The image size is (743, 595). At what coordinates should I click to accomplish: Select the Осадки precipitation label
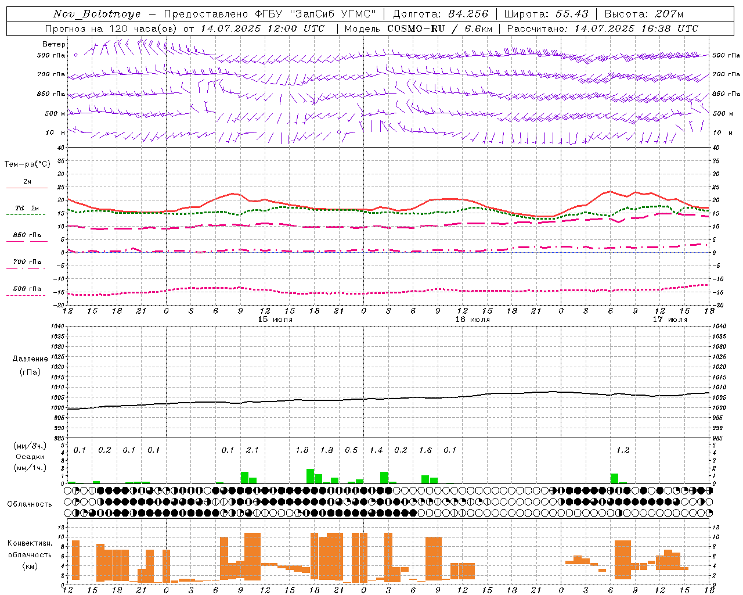click(30, 457)
